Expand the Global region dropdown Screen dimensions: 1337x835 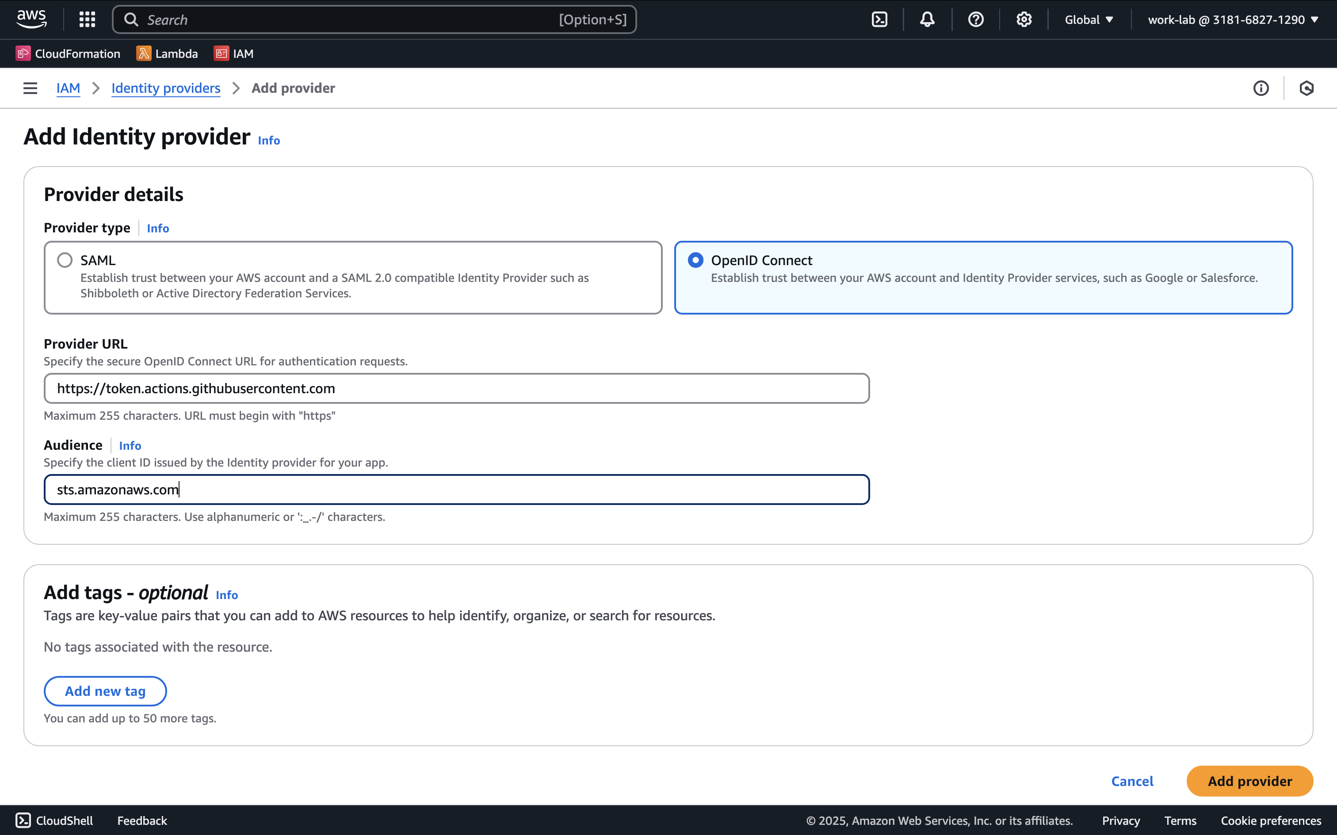(1089, 19)
